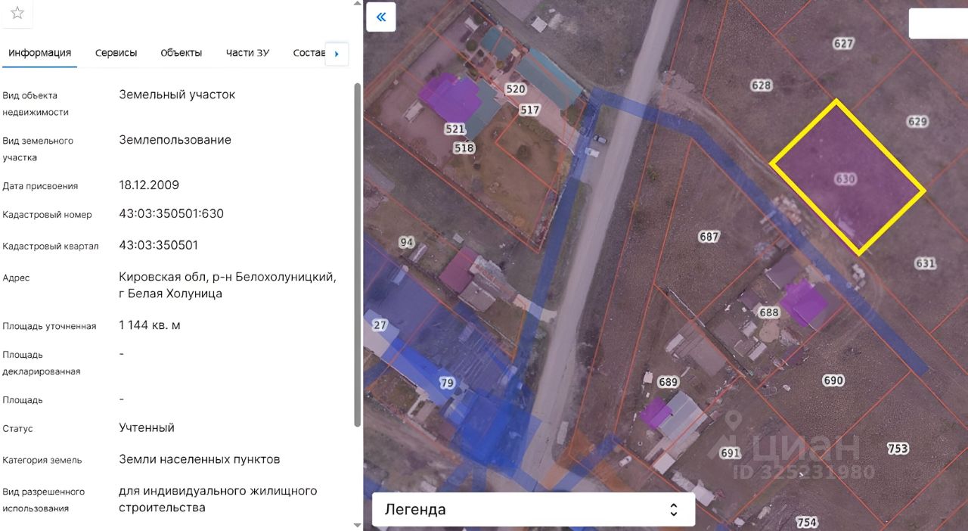
Task: Select parcel label 27 on map
Action: 380,325
